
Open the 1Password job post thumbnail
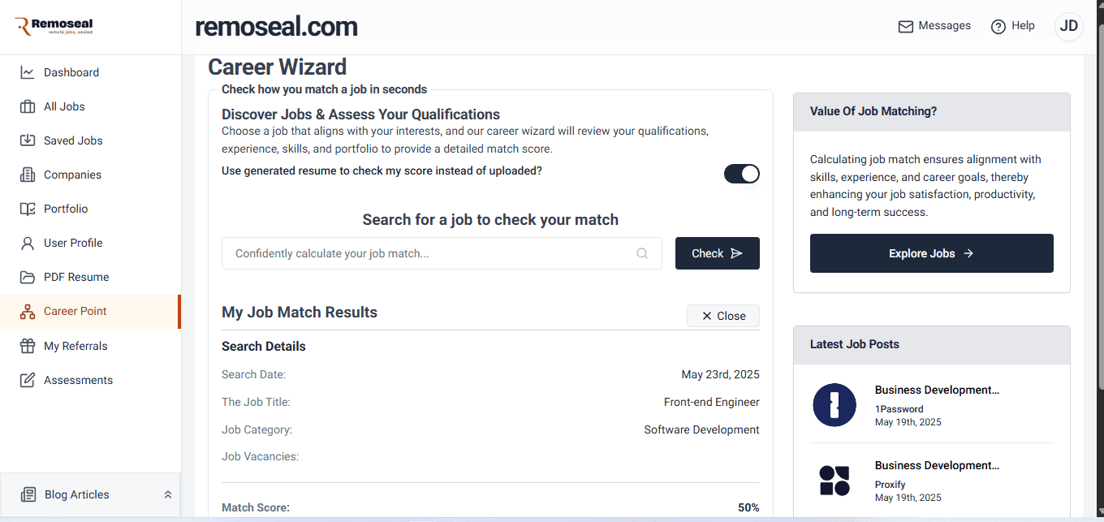tap(834, 404)
